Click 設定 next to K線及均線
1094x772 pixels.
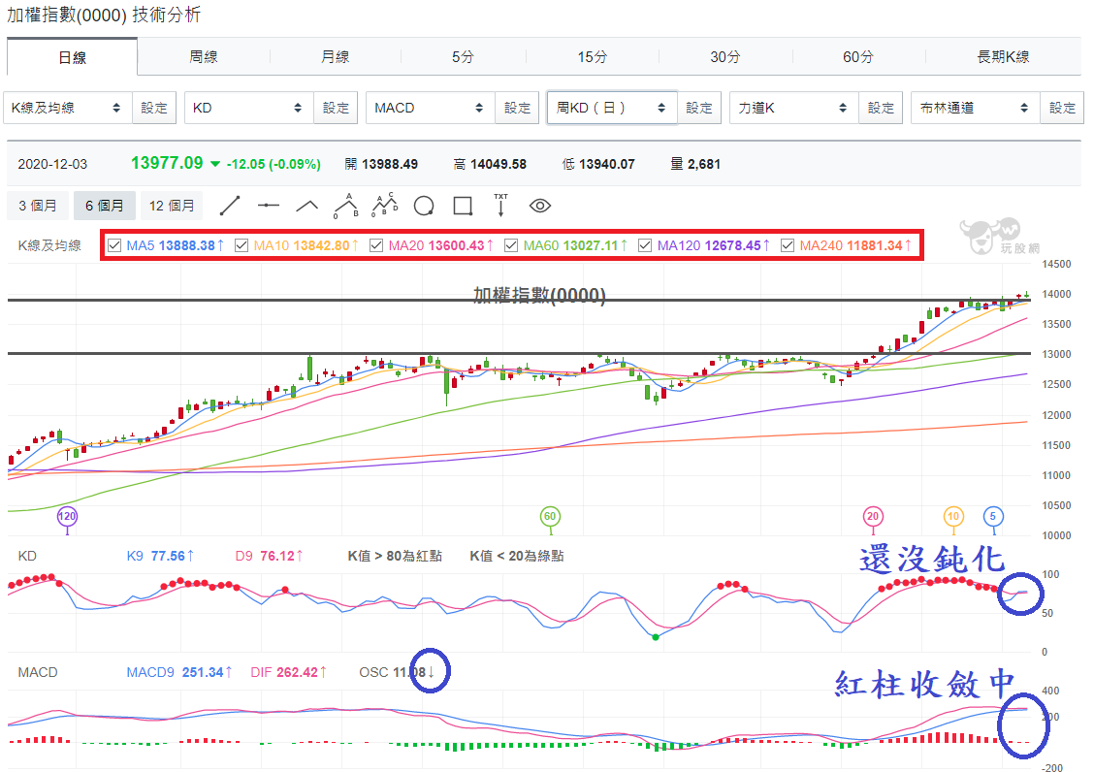(x=154, y=109)
